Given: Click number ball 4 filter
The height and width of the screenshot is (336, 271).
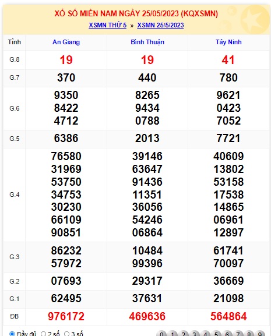Looking at the screenshot, I should 205,334.
